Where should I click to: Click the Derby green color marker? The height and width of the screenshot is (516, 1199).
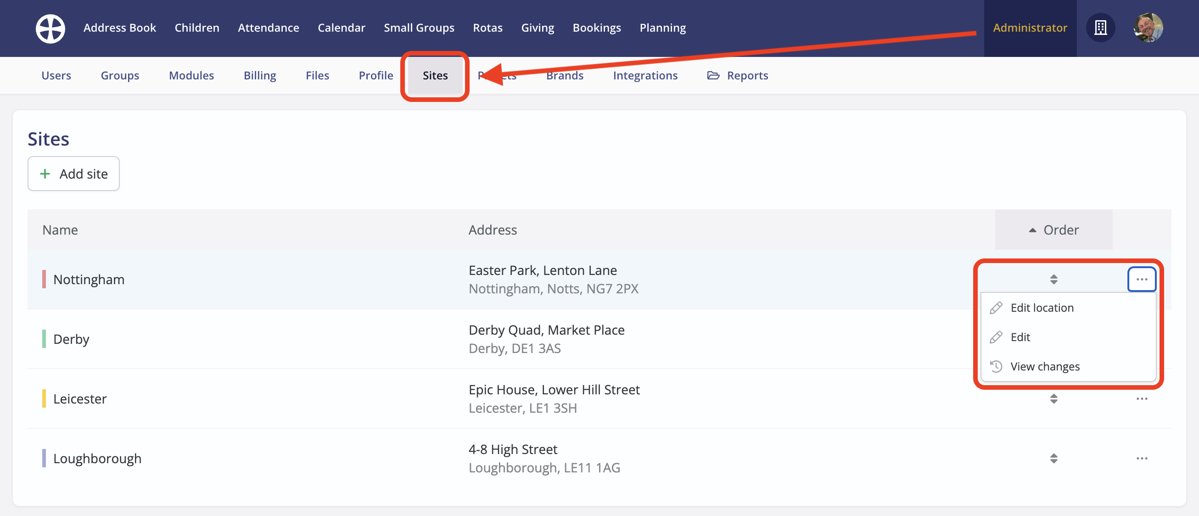pyautogui.click(x=44, y=339)
